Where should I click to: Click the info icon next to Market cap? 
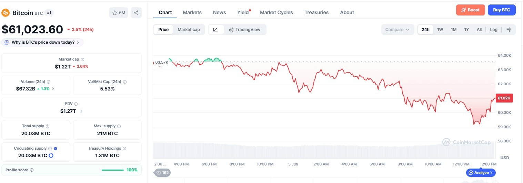click(x=82, y=60)
